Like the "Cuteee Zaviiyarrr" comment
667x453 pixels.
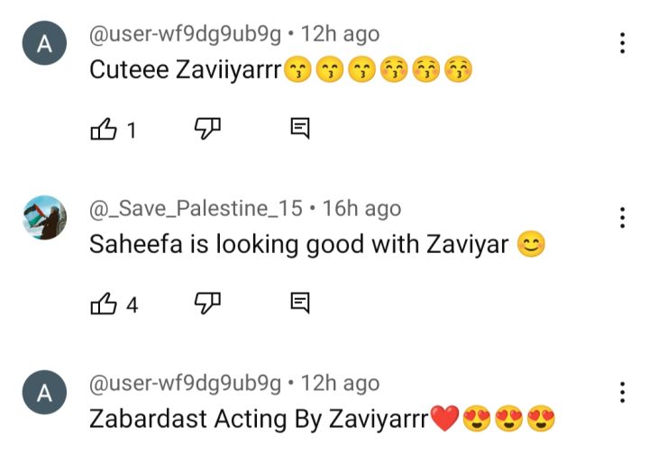[x=104, y=129]
